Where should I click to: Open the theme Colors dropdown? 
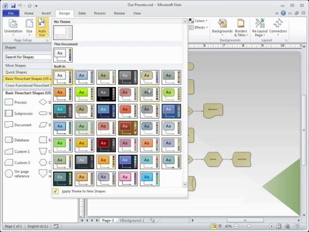coord(198,21)
